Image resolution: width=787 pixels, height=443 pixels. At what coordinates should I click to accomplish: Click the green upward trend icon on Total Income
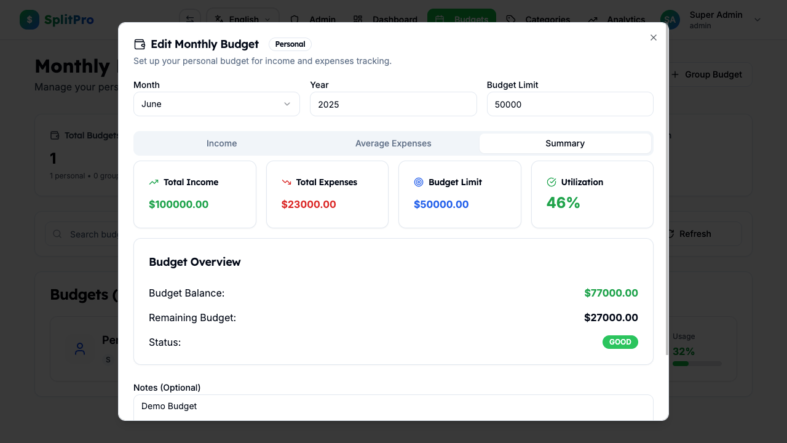click(153, 182)
